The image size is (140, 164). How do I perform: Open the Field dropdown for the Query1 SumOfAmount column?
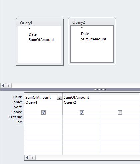tap(59, 97)
